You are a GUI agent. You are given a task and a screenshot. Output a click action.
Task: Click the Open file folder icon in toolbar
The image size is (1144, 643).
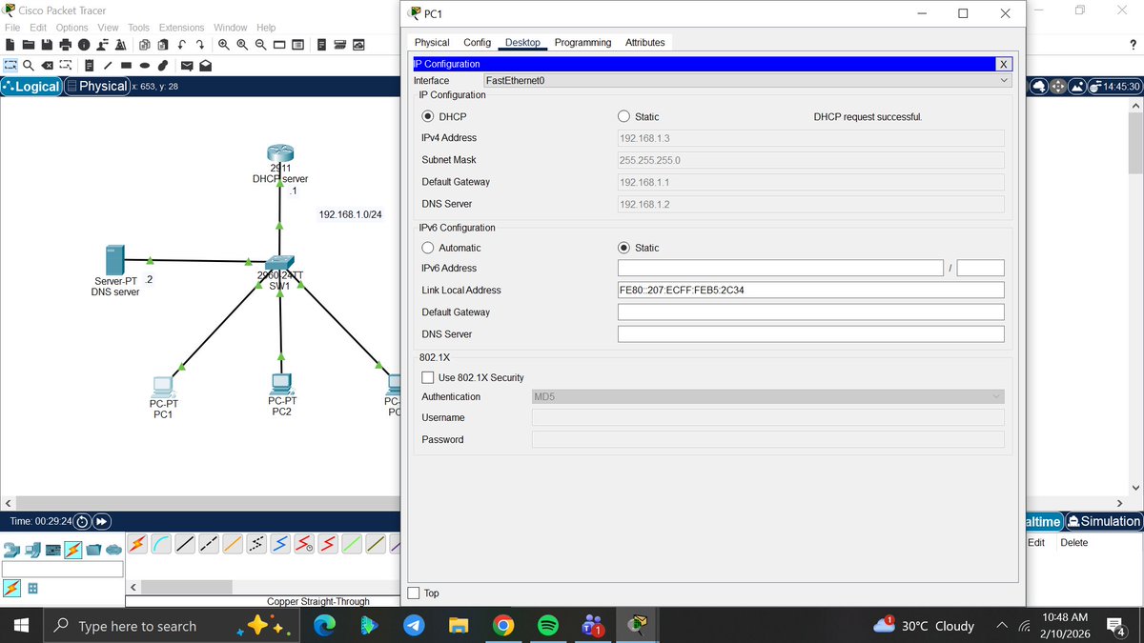30,45
